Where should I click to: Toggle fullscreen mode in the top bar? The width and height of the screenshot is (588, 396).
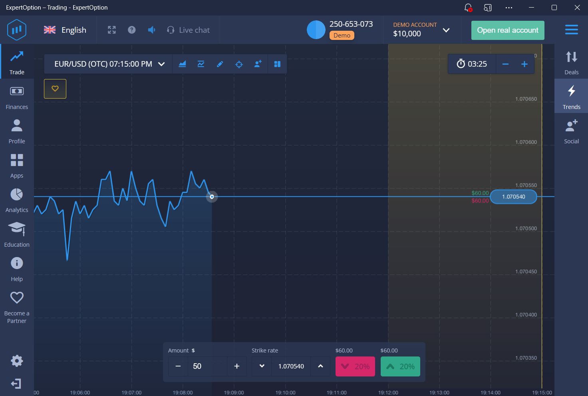tap(111, 30)
